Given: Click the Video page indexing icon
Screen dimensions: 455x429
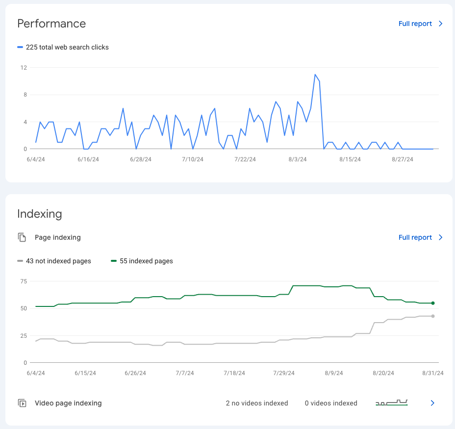Looking at the screenshot, I should pos(22,403).
